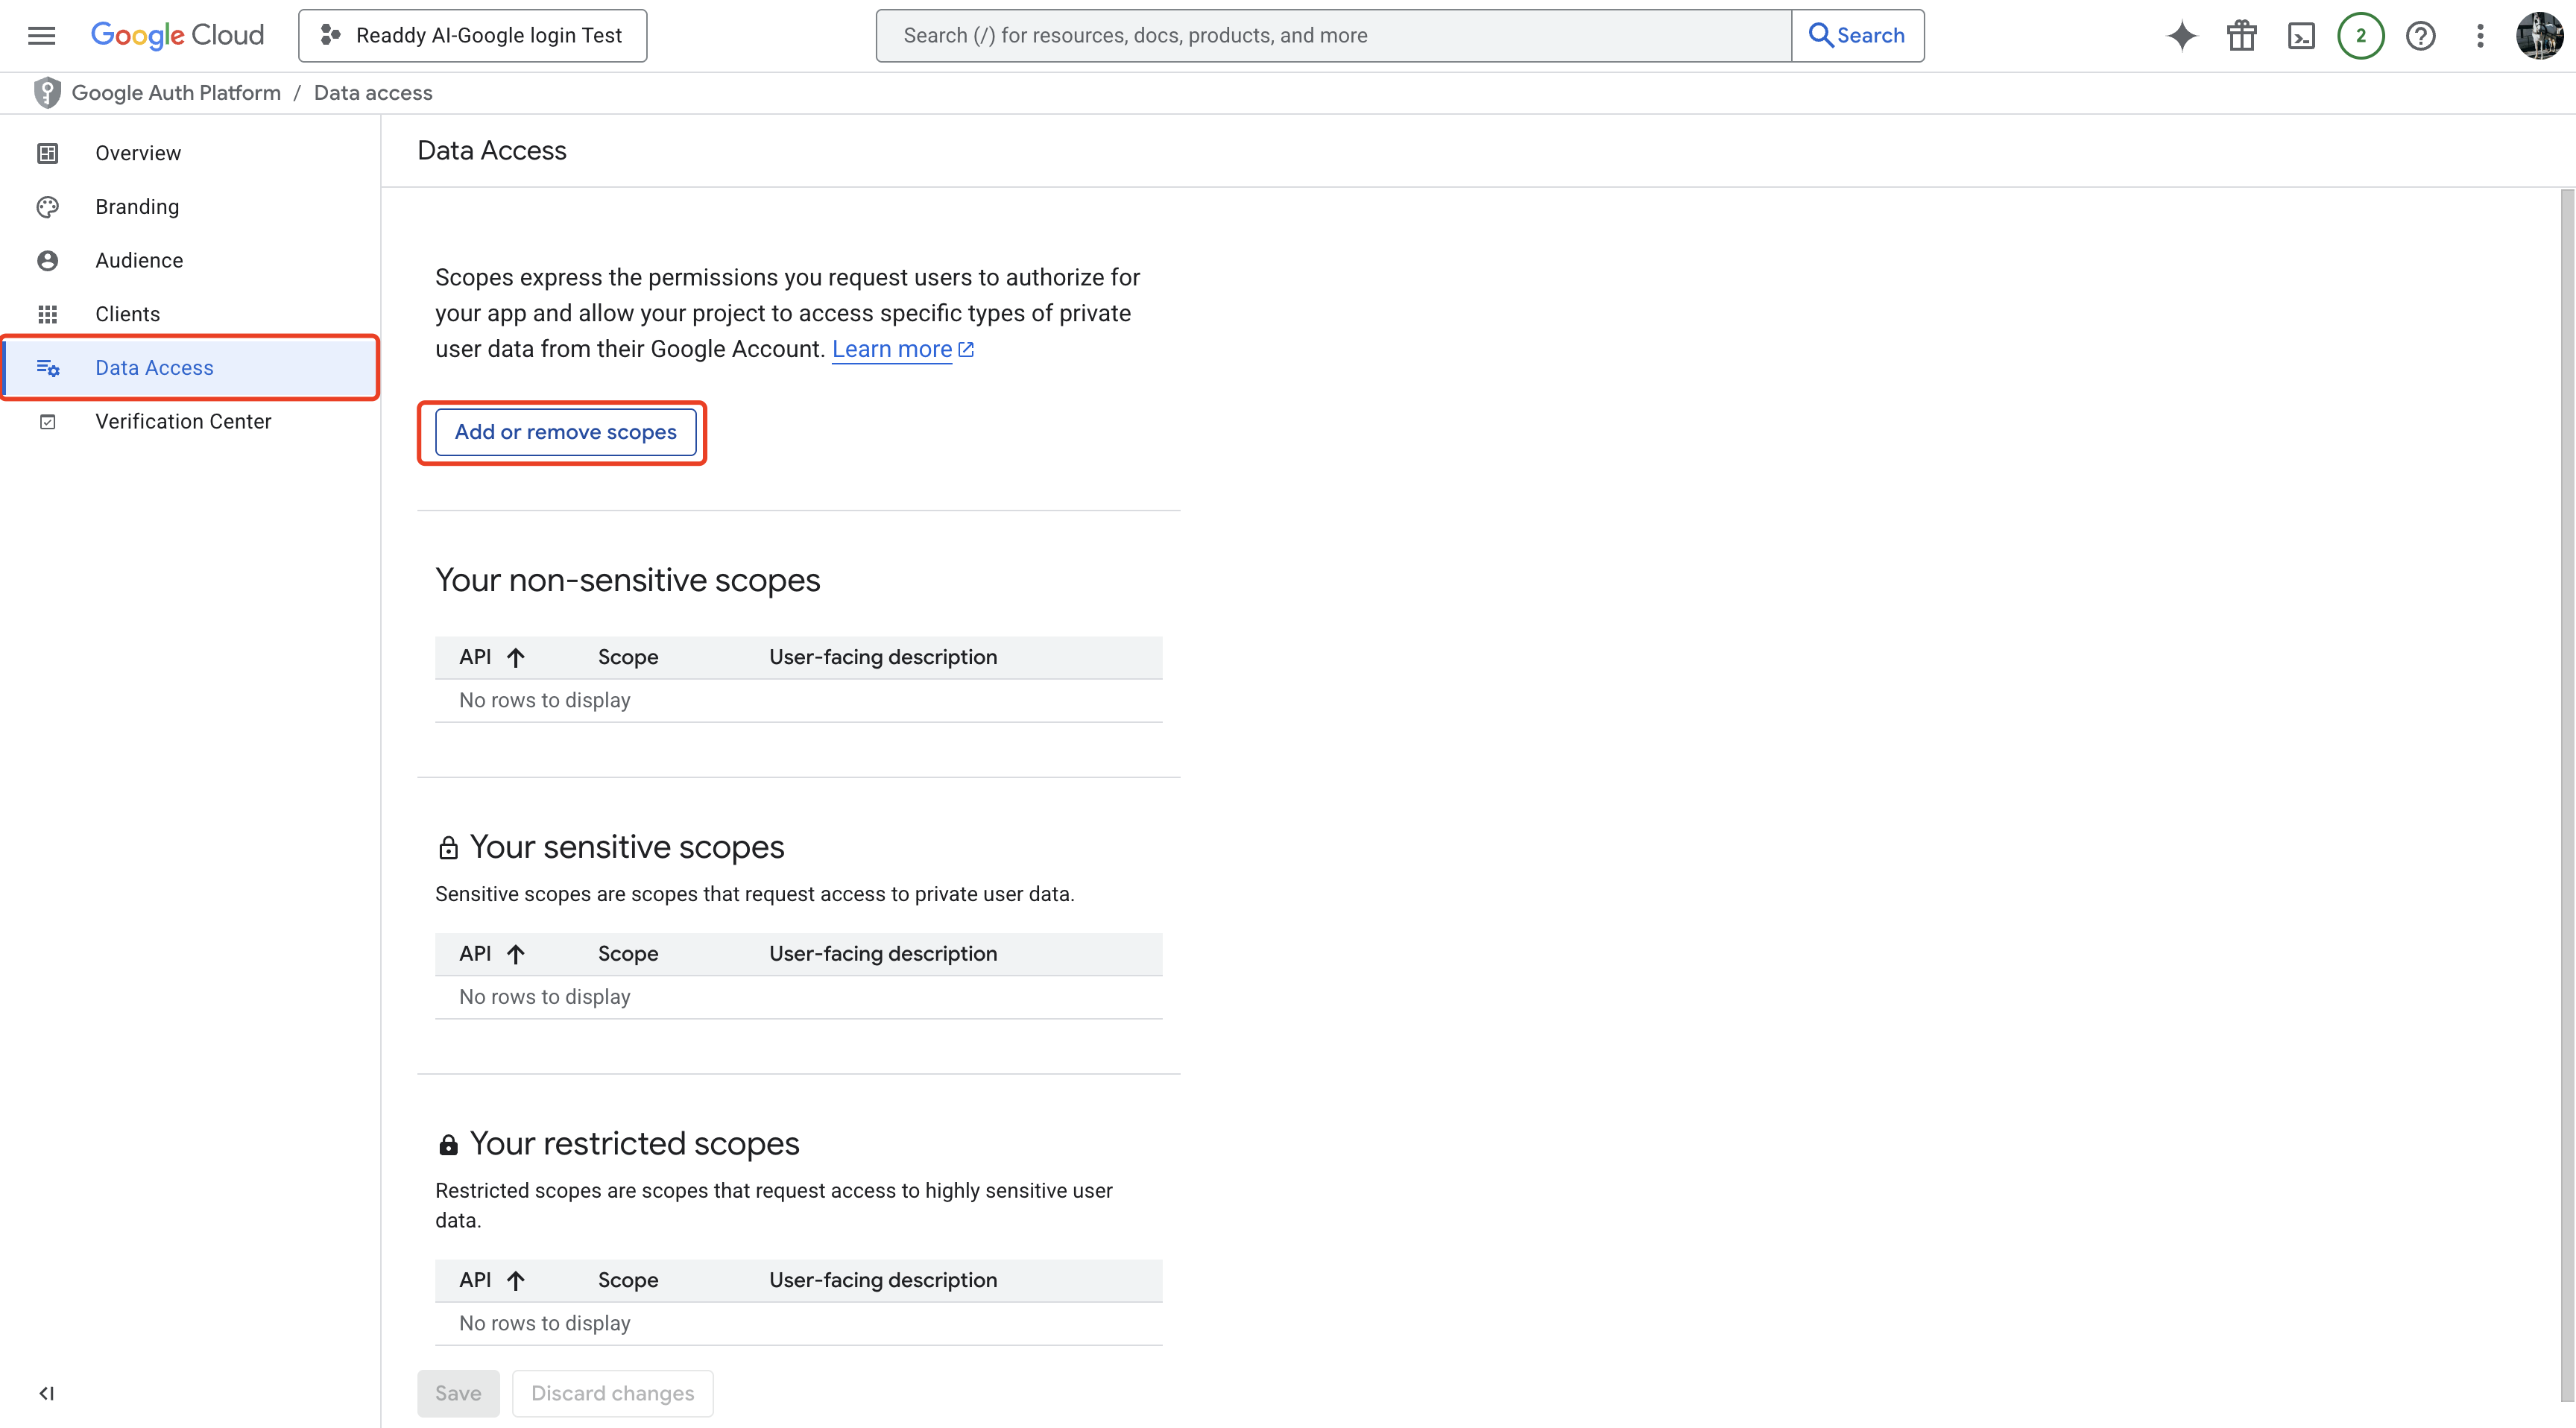Go to Branding in sidebar
Viewport: 2576px width, 1428px height.
point(137,207)
